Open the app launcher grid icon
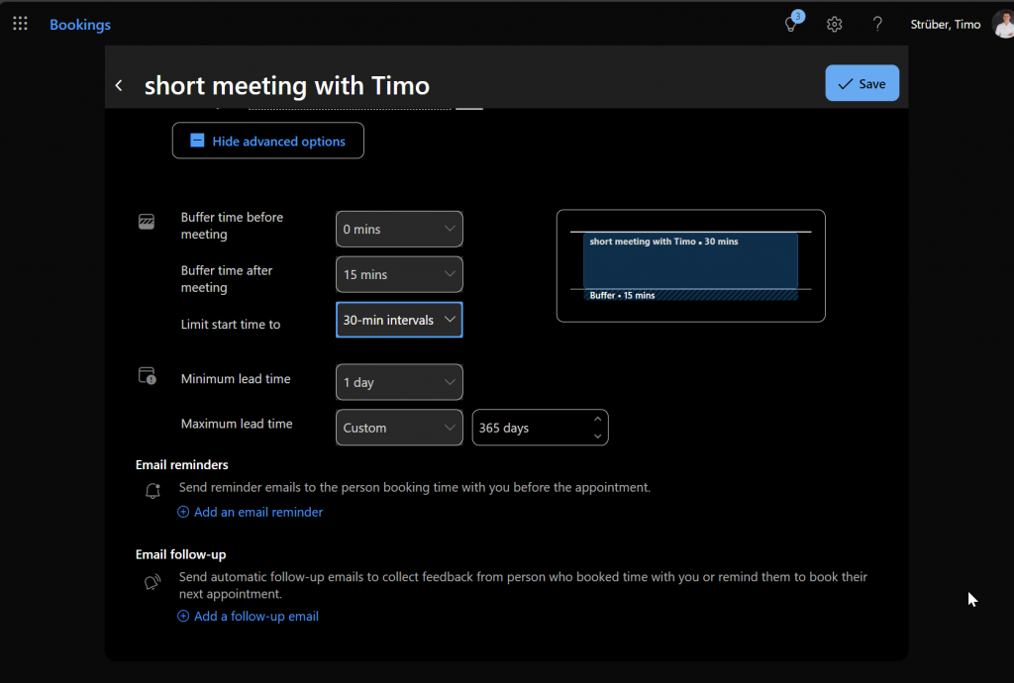1014x683 pixels. click(20, 24)
